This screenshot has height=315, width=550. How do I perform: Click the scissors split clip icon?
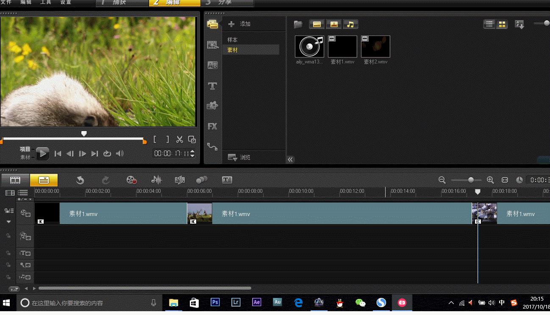tap(180, 140)
